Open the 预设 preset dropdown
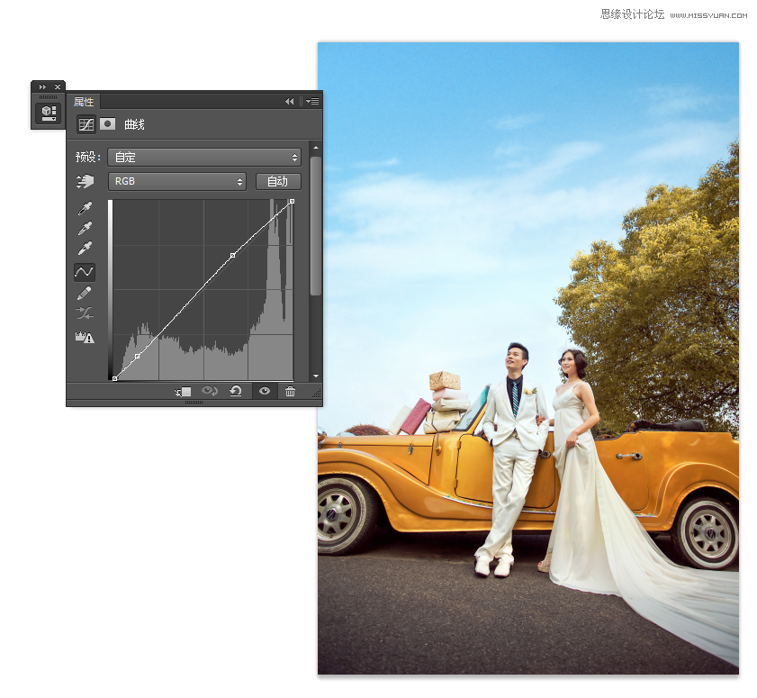Image resolution: width=757 pixels, height=698 pixels. (x=204, y=157)
